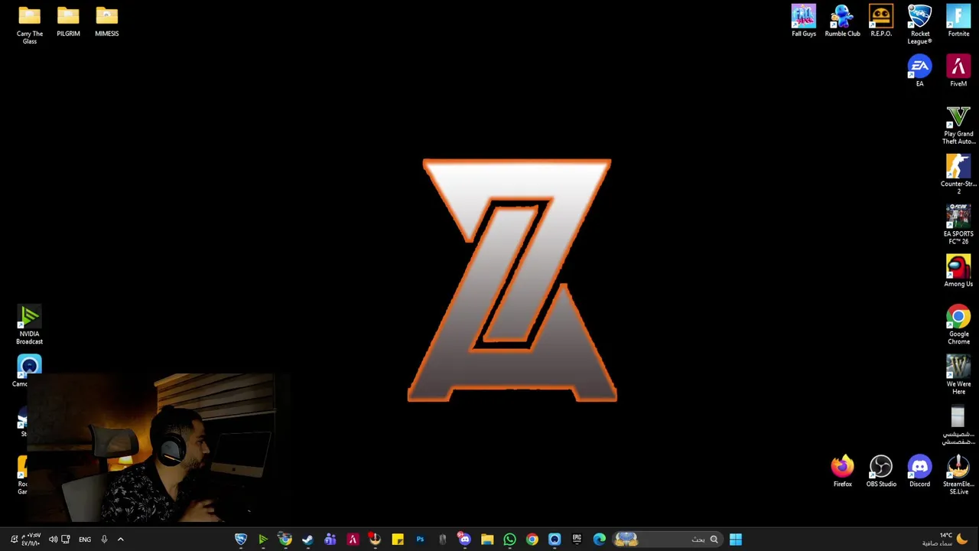Viewport: 979px width, 551px height.
Task: Open the volume control in the tray
Action: (53, 540)
